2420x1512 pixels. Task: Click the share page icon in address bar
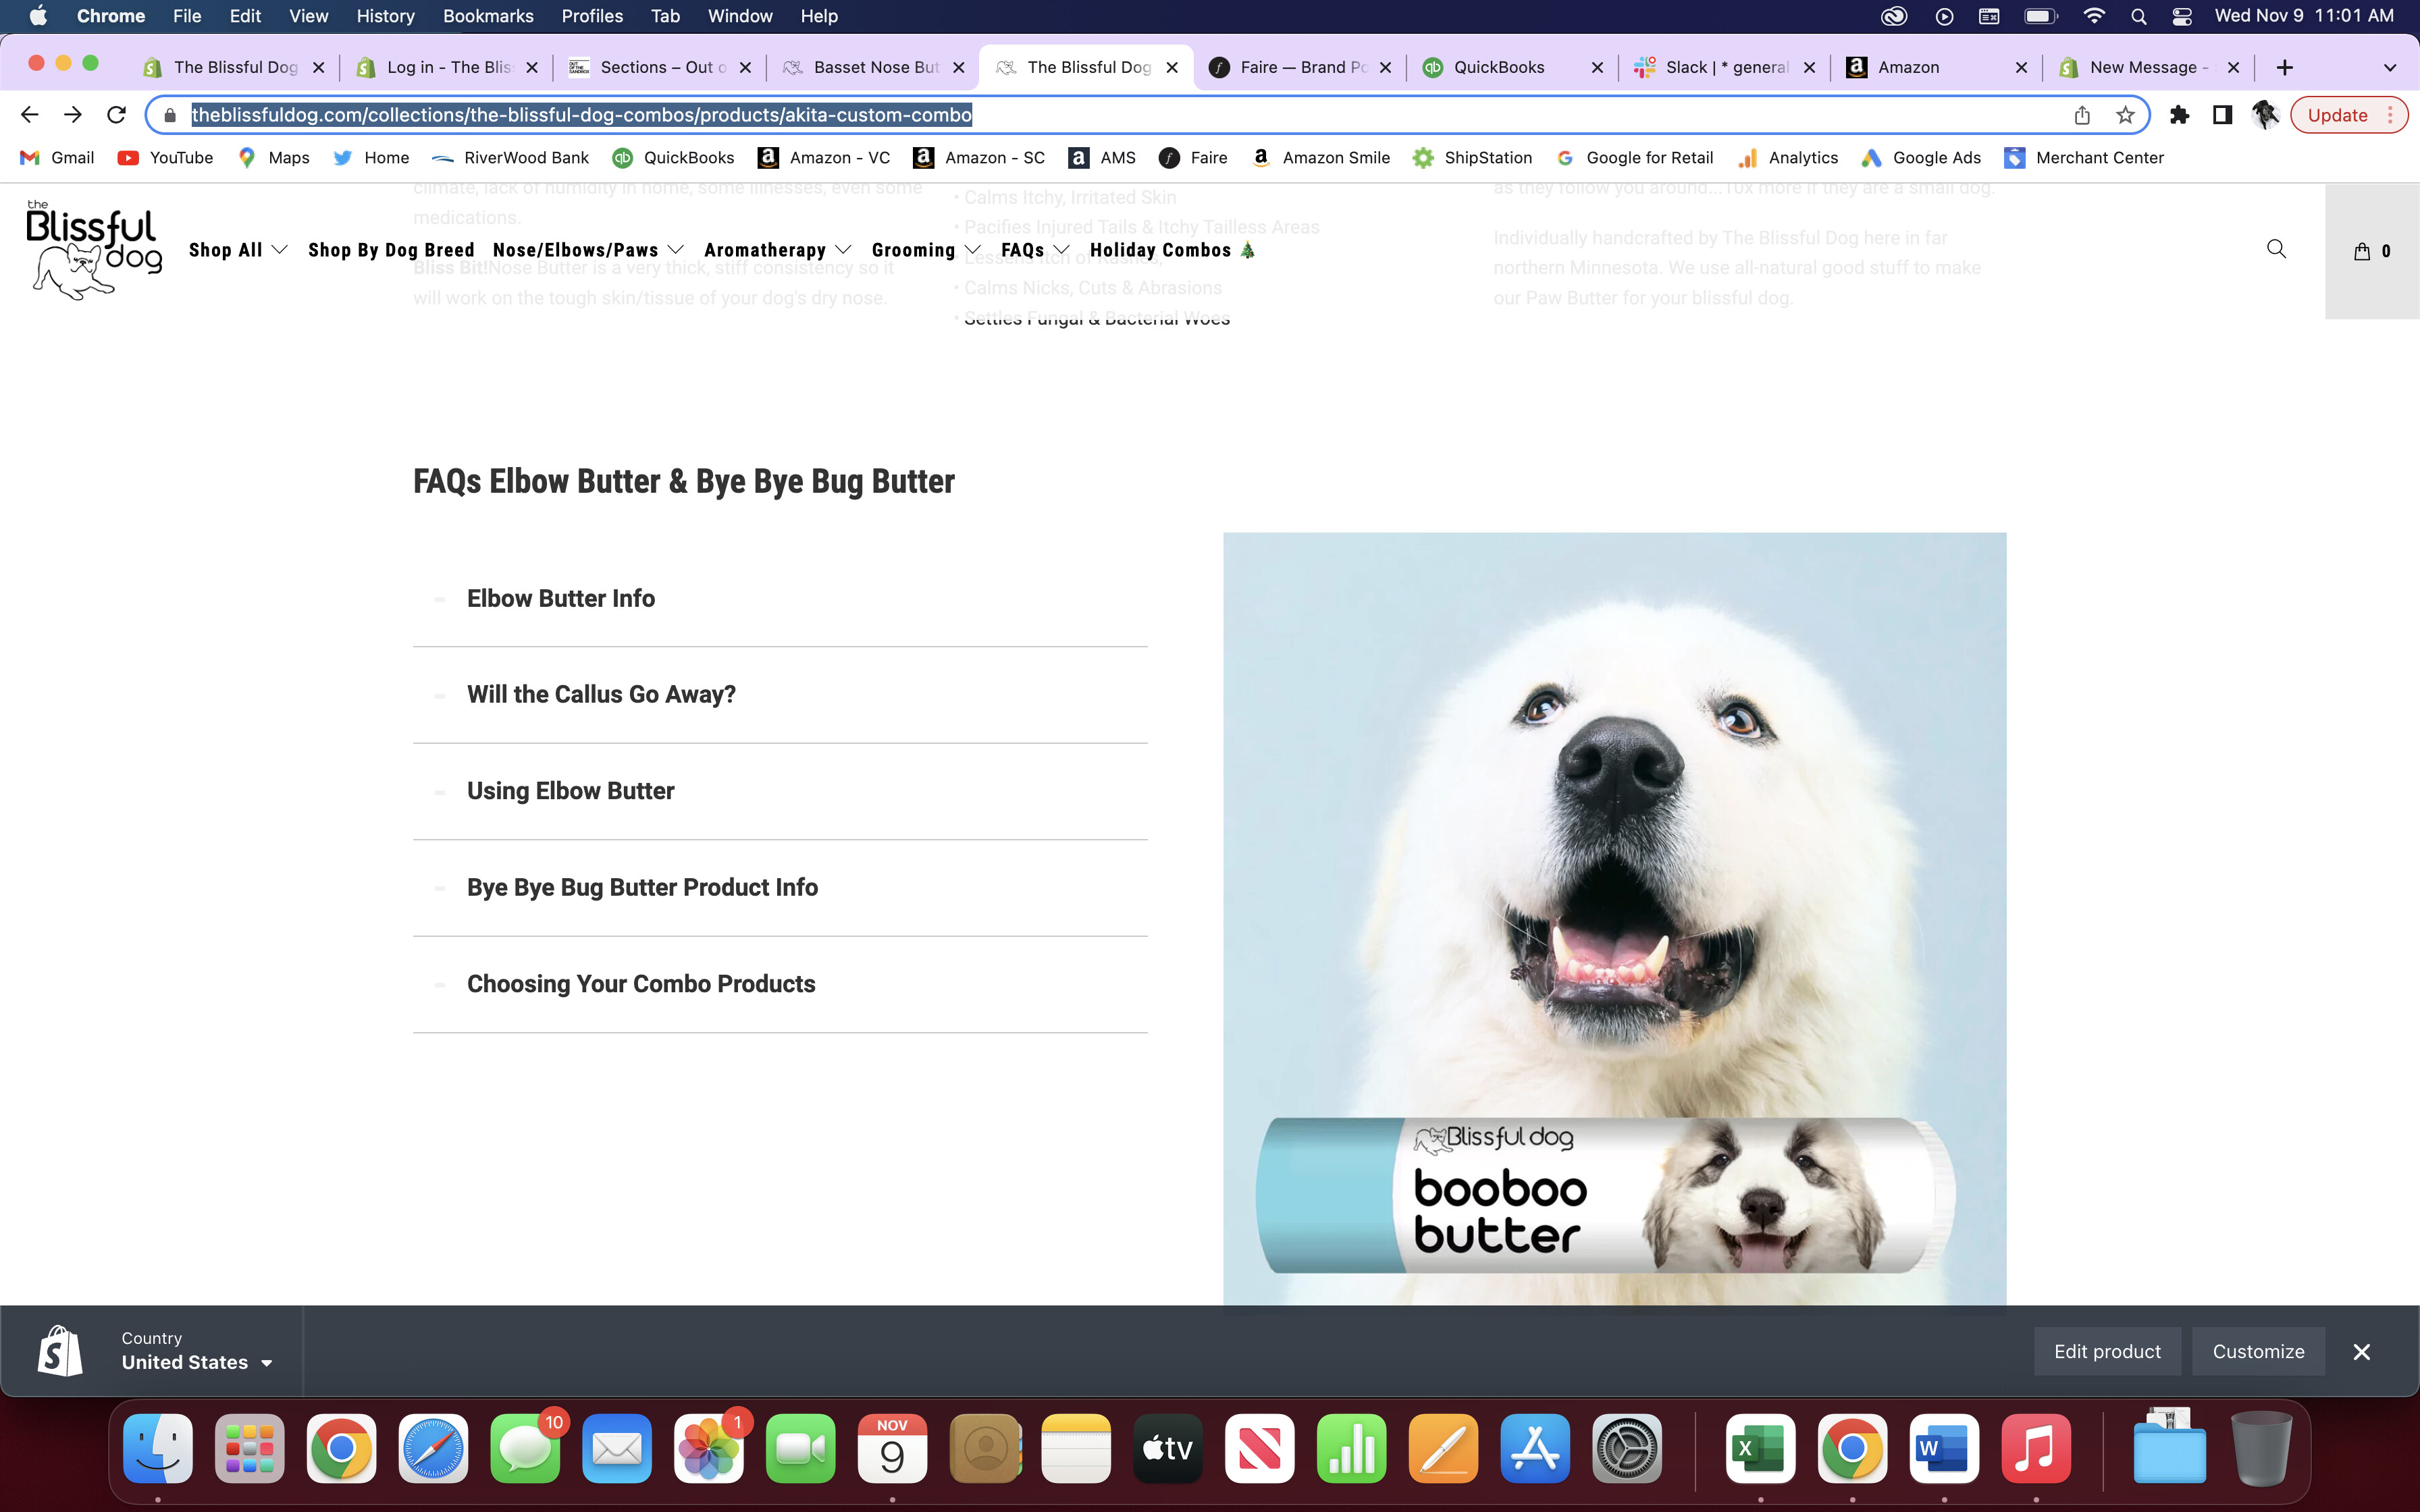(2082, 115)
